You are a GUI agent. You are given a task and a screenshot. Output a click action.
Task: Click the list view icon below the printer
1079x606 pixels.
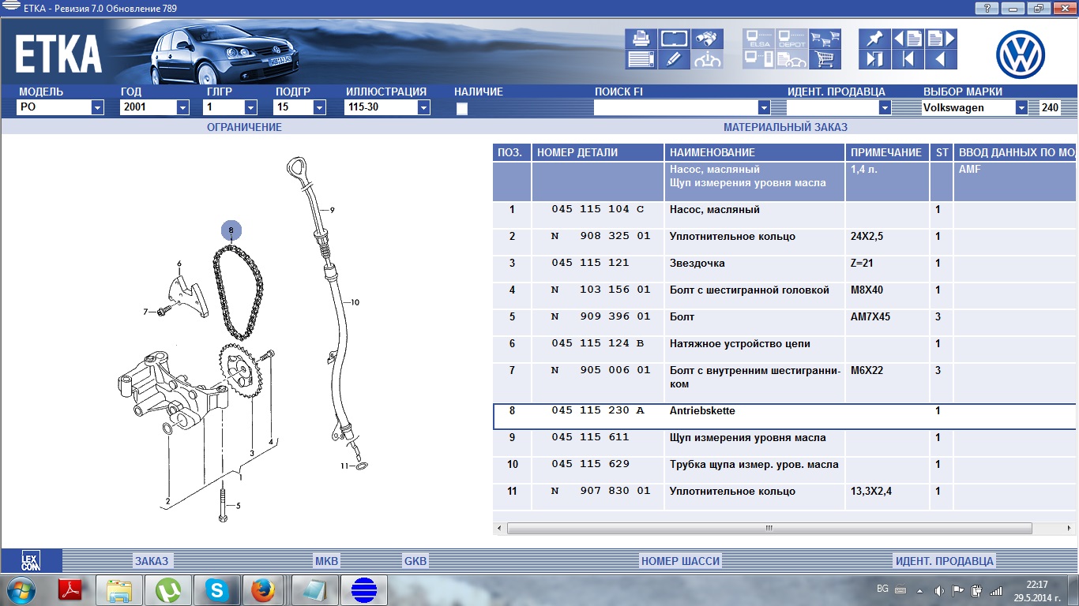[x=641, y=59]
